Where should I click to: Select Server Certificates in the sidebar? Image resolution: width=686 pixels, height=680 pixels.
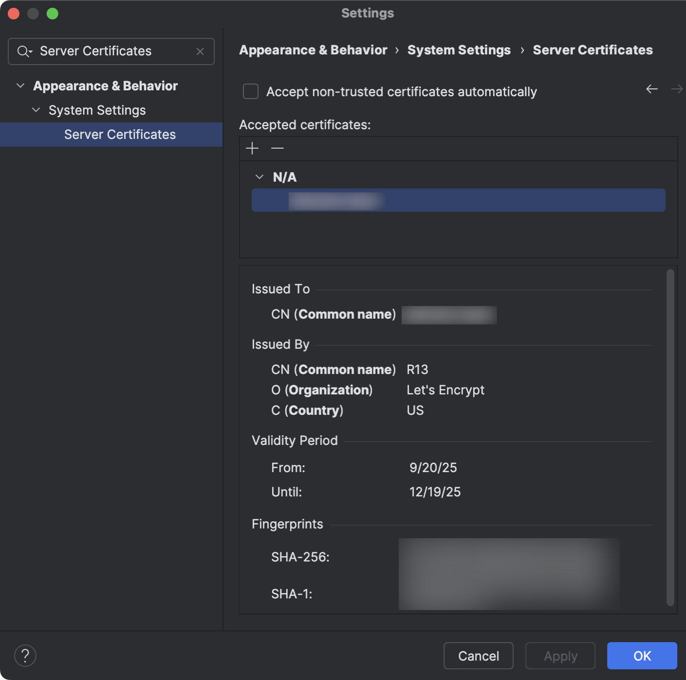coord(120,135)
